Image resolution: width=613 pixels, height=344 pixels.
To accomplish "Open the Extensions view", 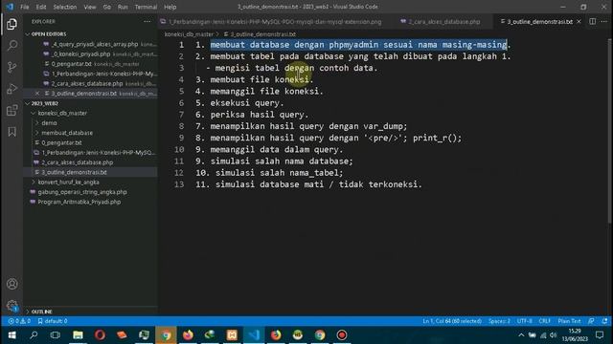I will (x=11, y=111).
